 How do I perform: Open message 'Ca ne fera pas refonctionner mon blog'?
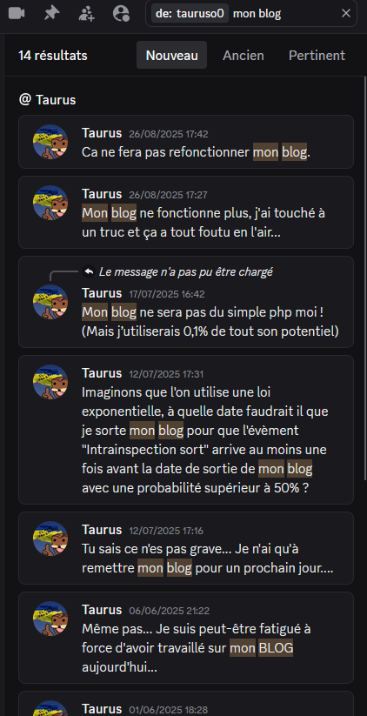tap(186, 142)
